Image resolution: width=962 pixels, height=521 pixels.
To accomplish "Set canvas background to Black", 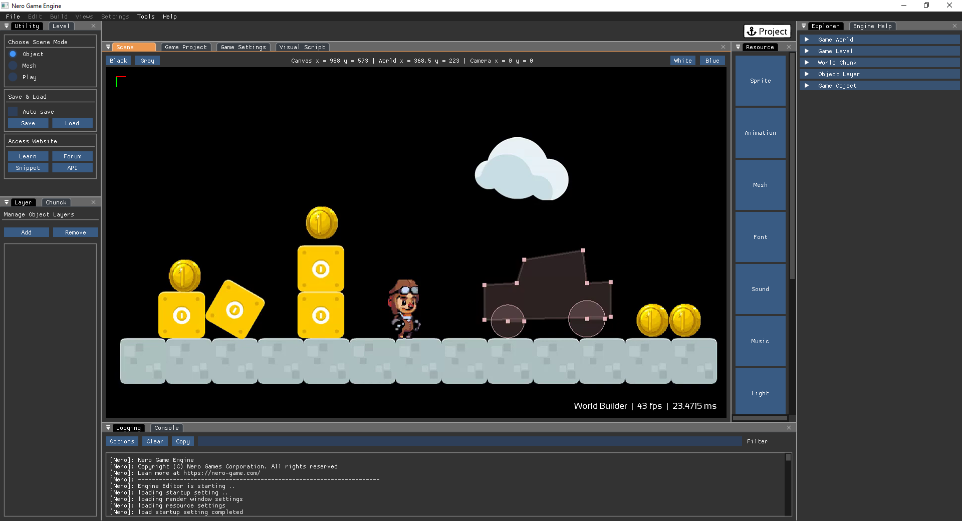I will [119, 61].
